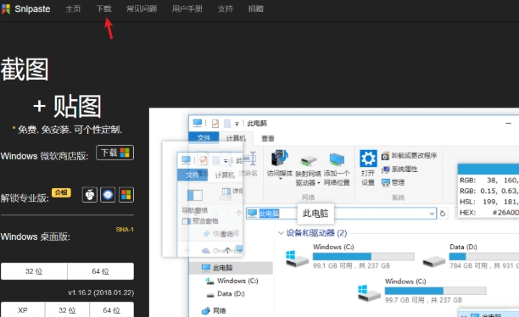The image size is (519, 317).
Task: Select 此电脑 in the Explorer navigation tree
Action: [x=231, y=268]
